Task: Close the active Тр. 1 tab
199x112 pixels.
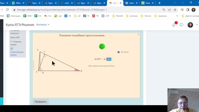Action: (x=121, y=3)
